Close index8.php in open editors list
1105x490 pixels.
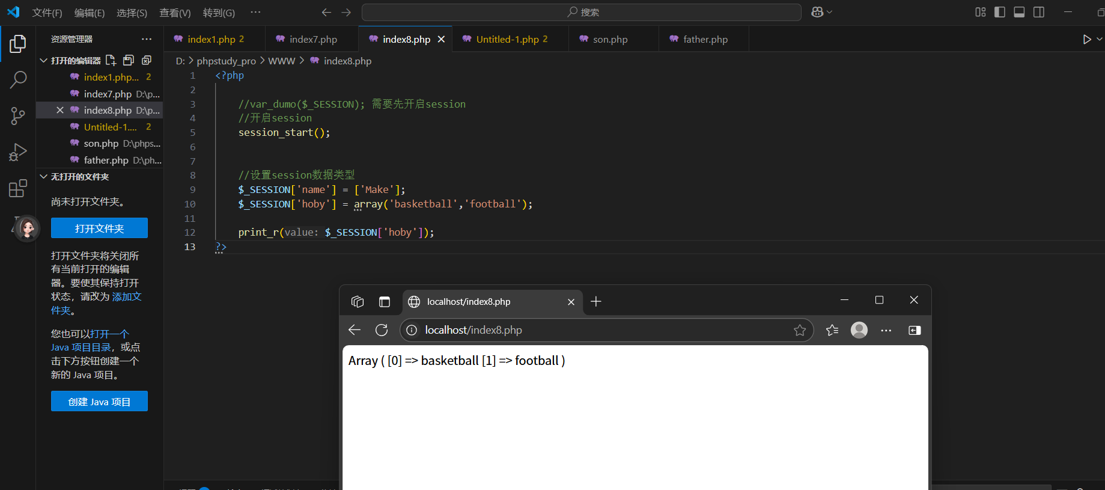[x=60, y=110]
